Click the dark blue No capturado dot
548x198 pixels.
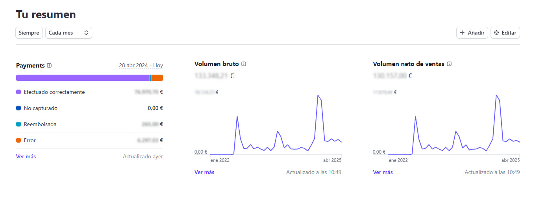coord(19,108)
